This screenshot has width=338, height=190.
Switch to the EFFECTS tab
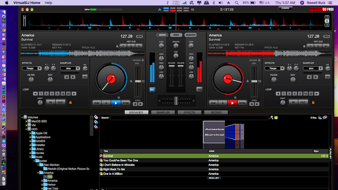(189, 113)
